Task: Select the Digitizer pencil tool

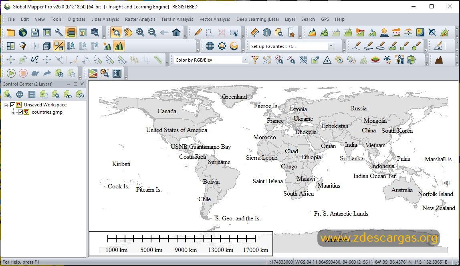Action: click(x=198, y=32)
